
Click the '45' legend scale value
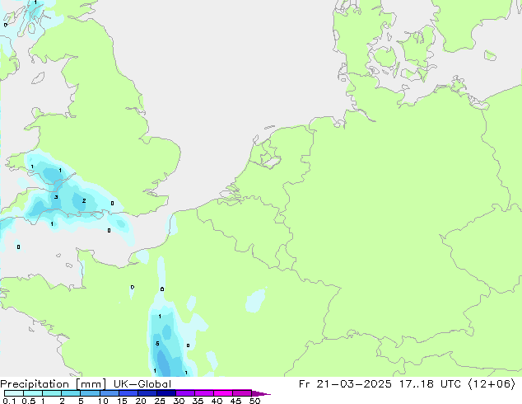pyautogui.click(x=235, y=401)
